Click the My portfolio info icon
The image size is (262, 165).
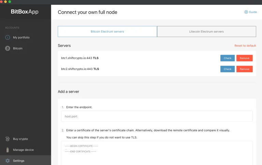click(8, 37)
